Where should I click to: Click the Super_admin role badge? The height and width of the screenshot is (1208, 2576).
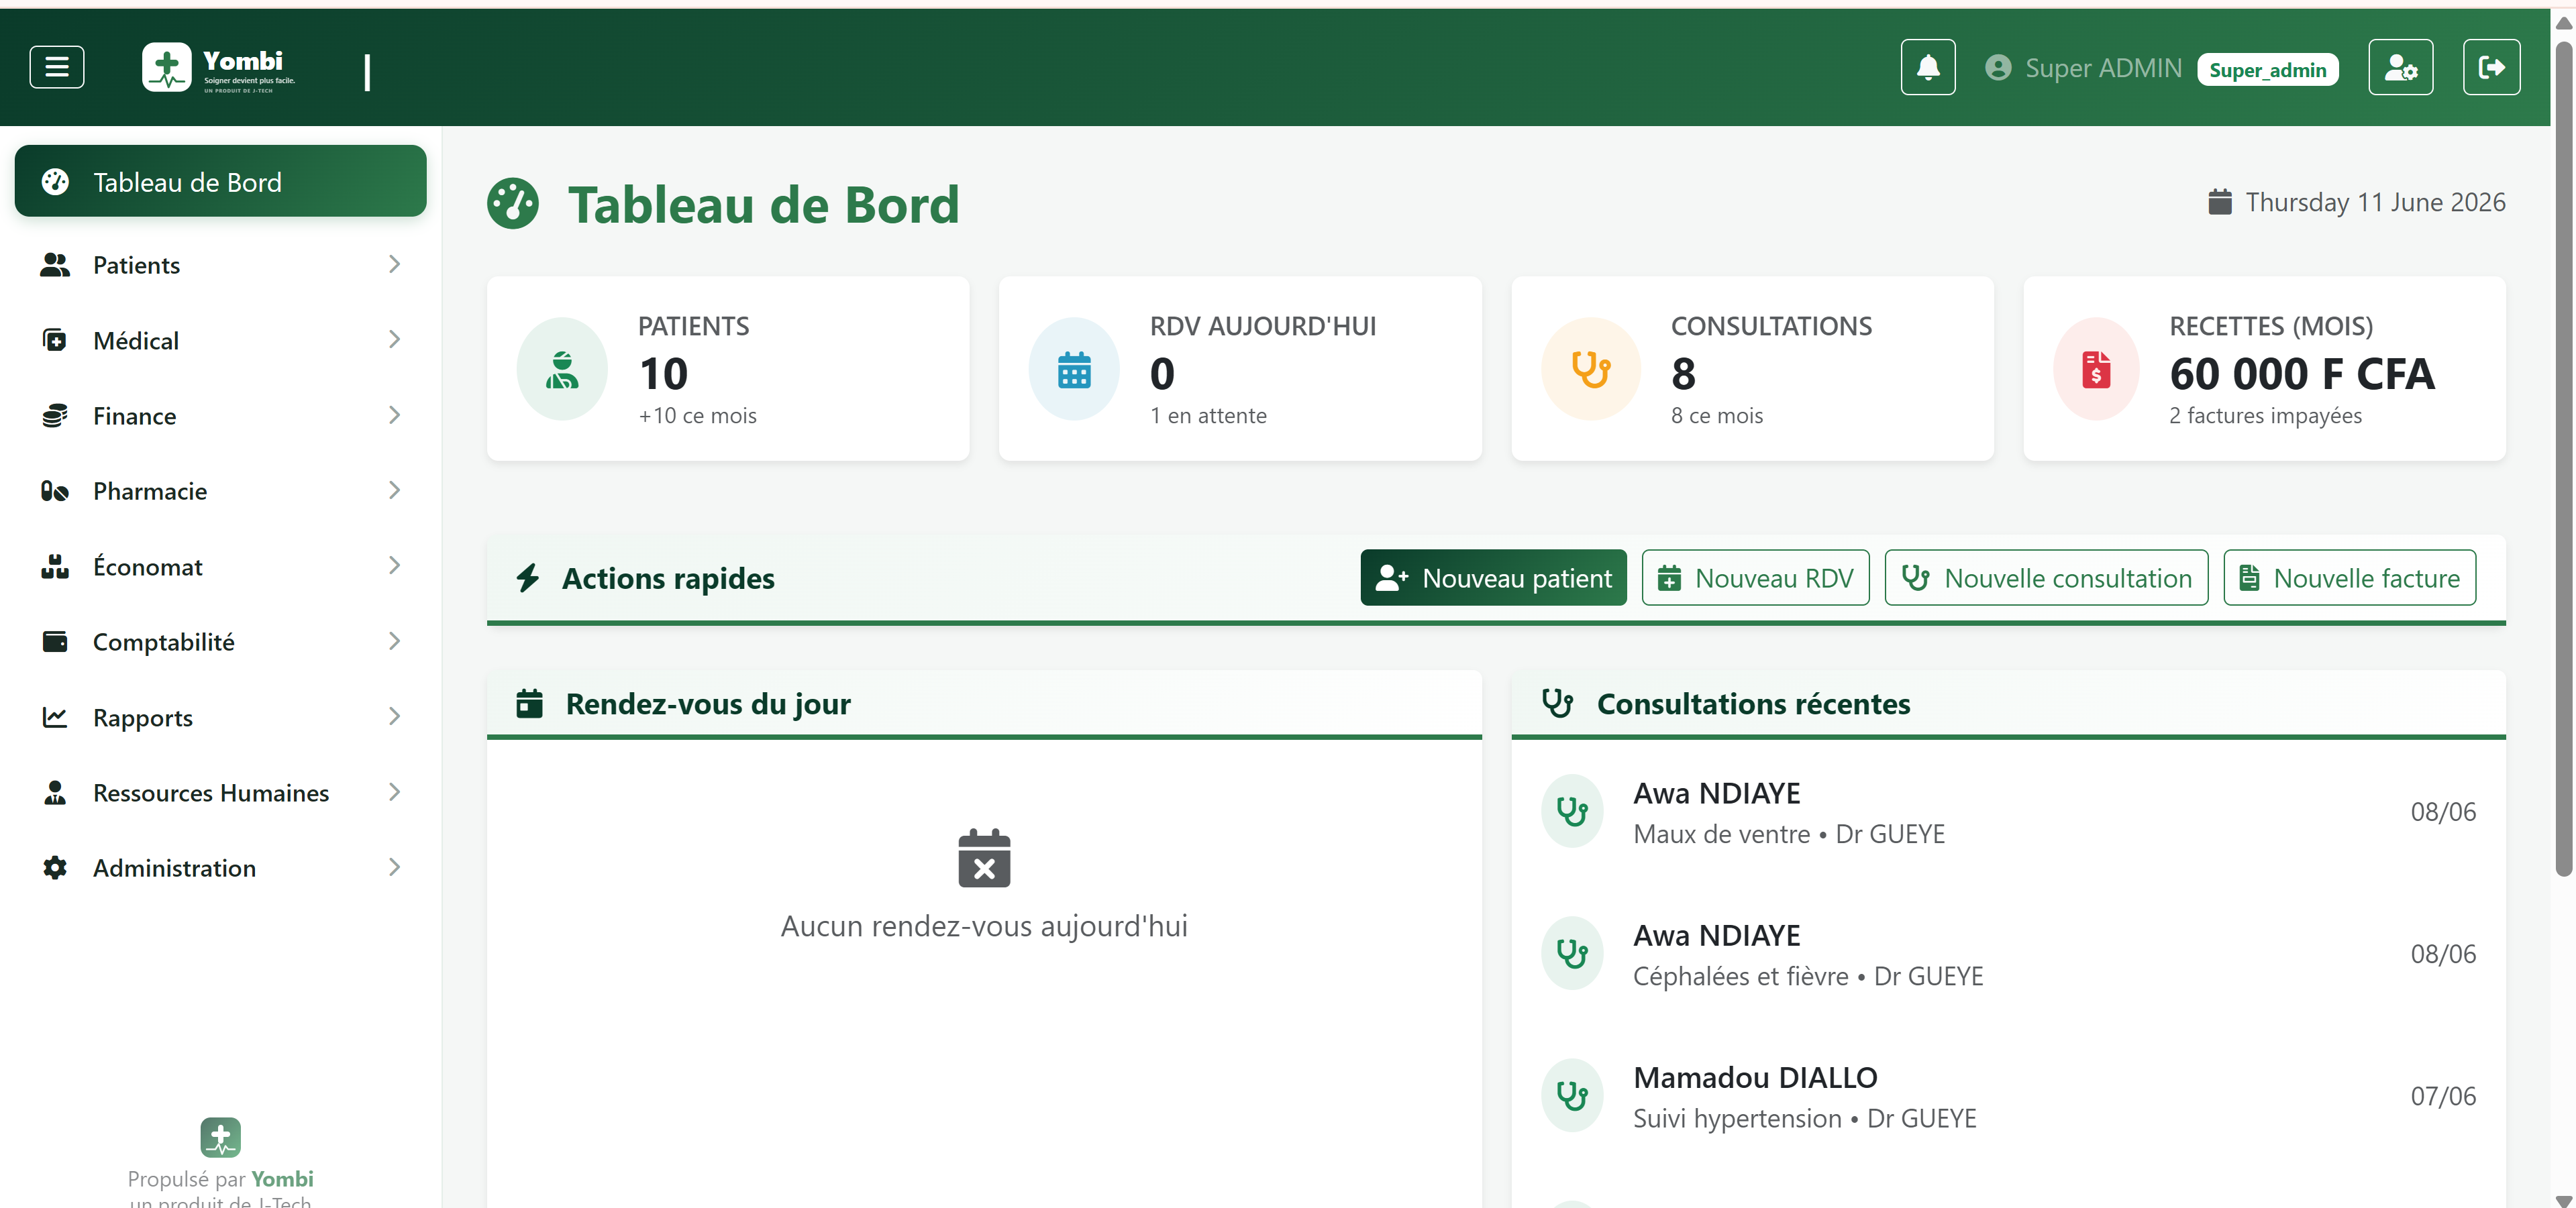[x=2267, y=70]
